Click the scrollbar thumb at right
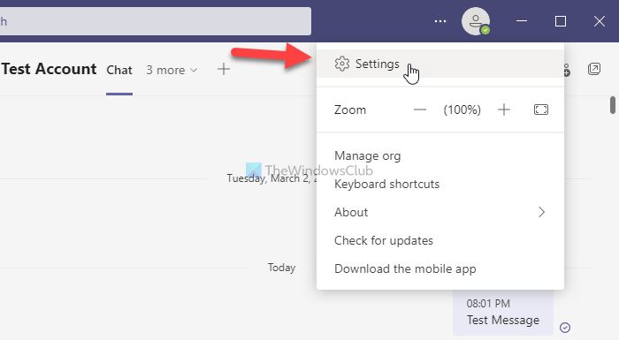Screen dimensions: 619x340 [613, 105]
